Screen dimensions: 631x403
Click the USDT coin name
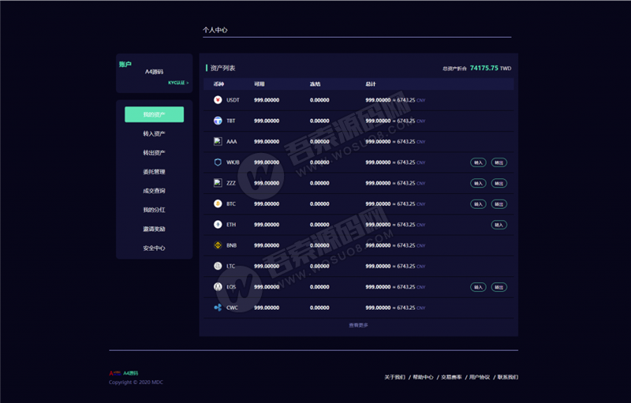coord(233,100)
